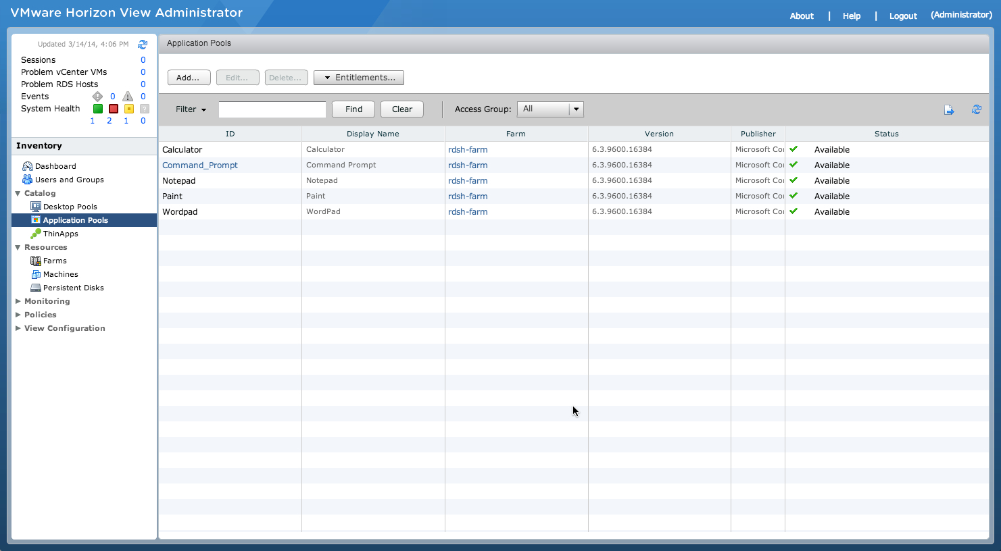Click the filter text input field

(x=272, y=109)
